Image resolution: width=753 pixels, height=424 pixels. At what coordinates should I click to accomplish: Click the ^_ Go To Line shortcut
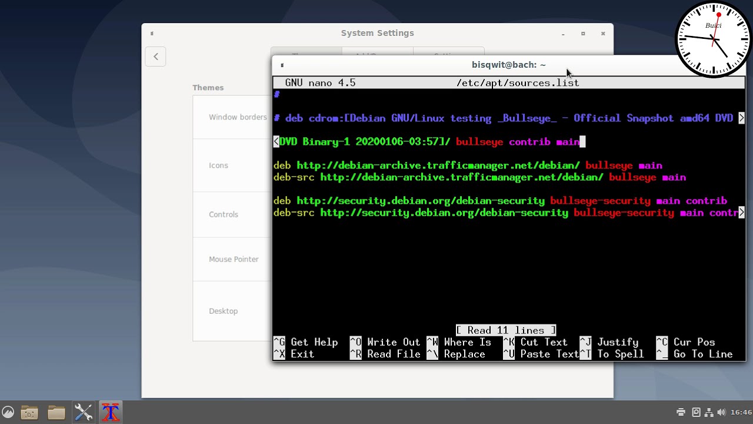coord(694,354)
